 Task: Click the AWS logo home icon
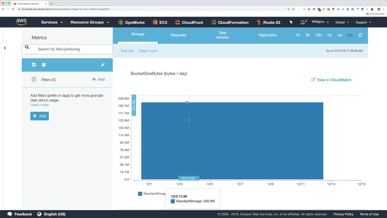[21, 22]
